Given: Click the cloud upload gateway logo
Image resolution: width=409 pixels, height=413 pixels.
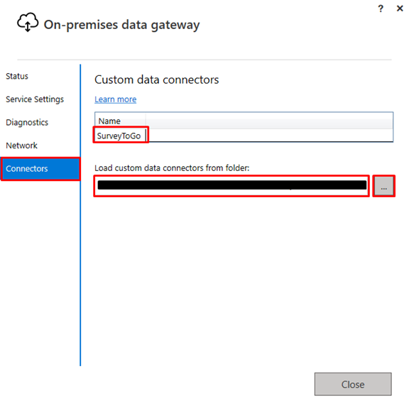Looking at the screenshot, I should (28, 23).
